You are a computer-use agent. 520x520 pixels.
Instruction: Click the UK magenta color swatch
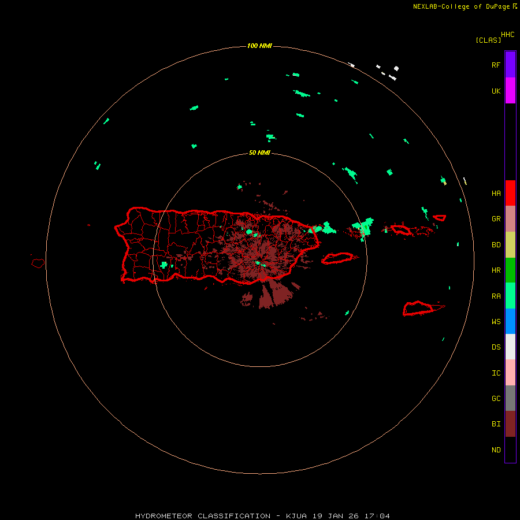(510, 91)
